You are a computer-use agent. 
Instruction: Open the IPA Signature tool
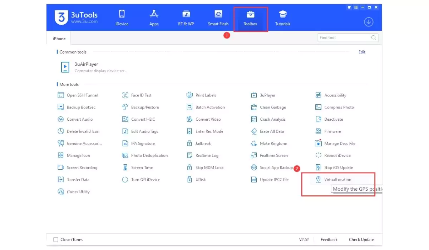pyautogui.click(x=138, y=144)
